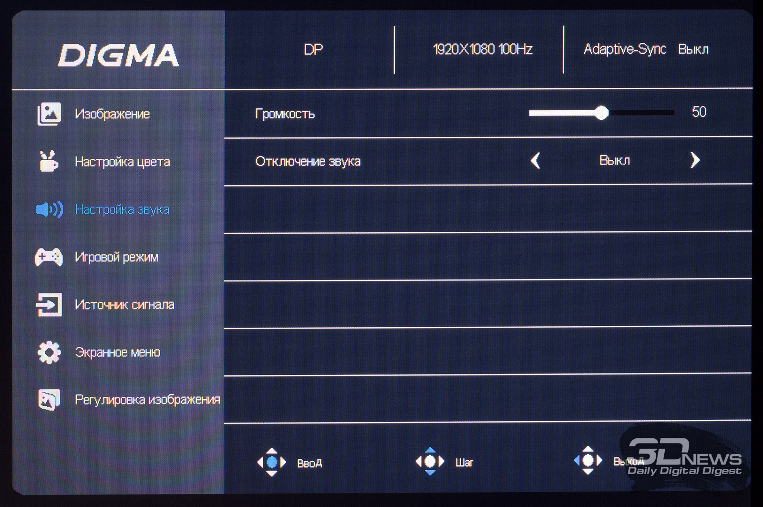Click the input arrow icon for Источник сигнала

click(x=49, y=304)
